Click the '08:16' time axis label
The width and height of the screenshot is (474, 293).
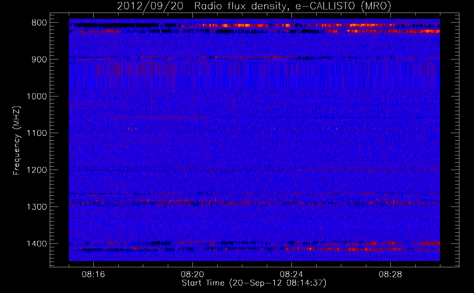pos(93,275)
